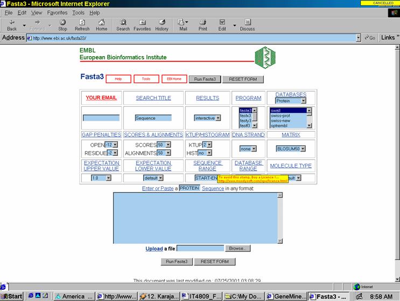
Task: Open the BLOSUM50 matrix dropdown
Action: 303,149
